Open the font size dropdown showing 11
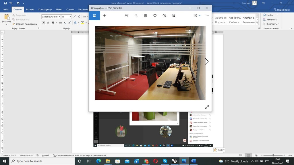 click(x=70, y=17)
